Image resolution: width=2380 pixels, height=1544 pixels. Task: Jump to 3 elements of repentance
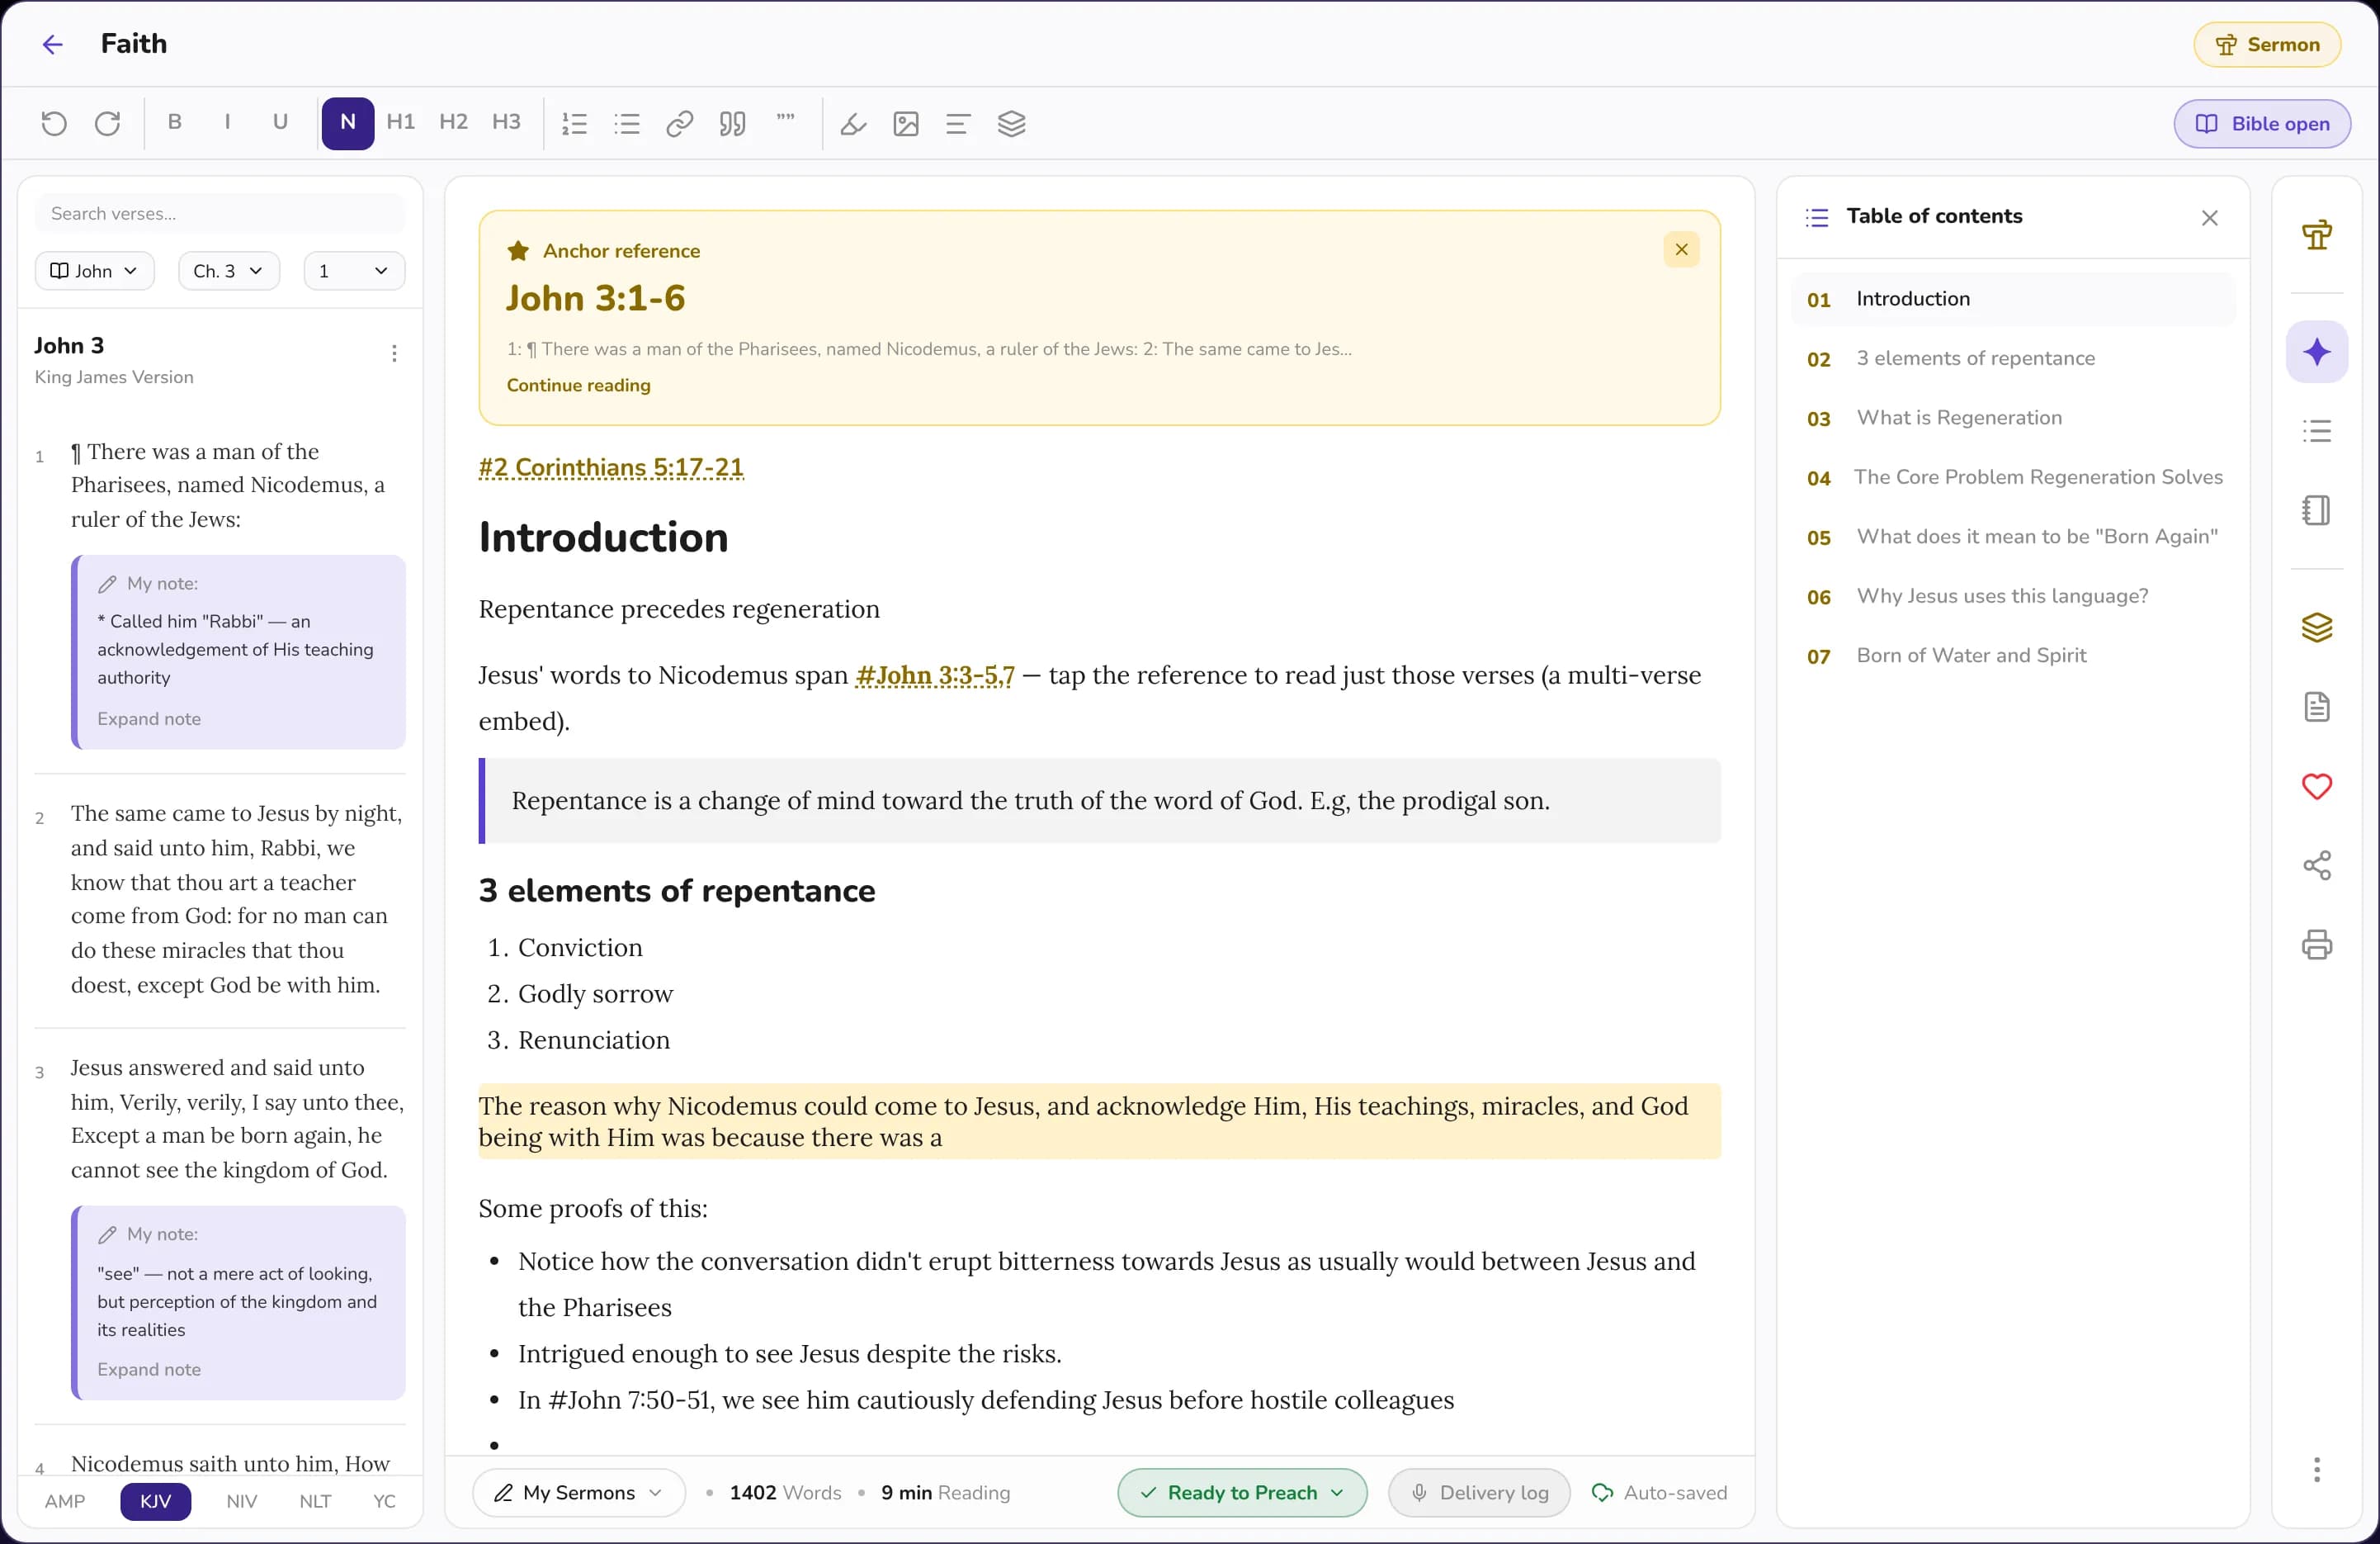pos(2012,358)
